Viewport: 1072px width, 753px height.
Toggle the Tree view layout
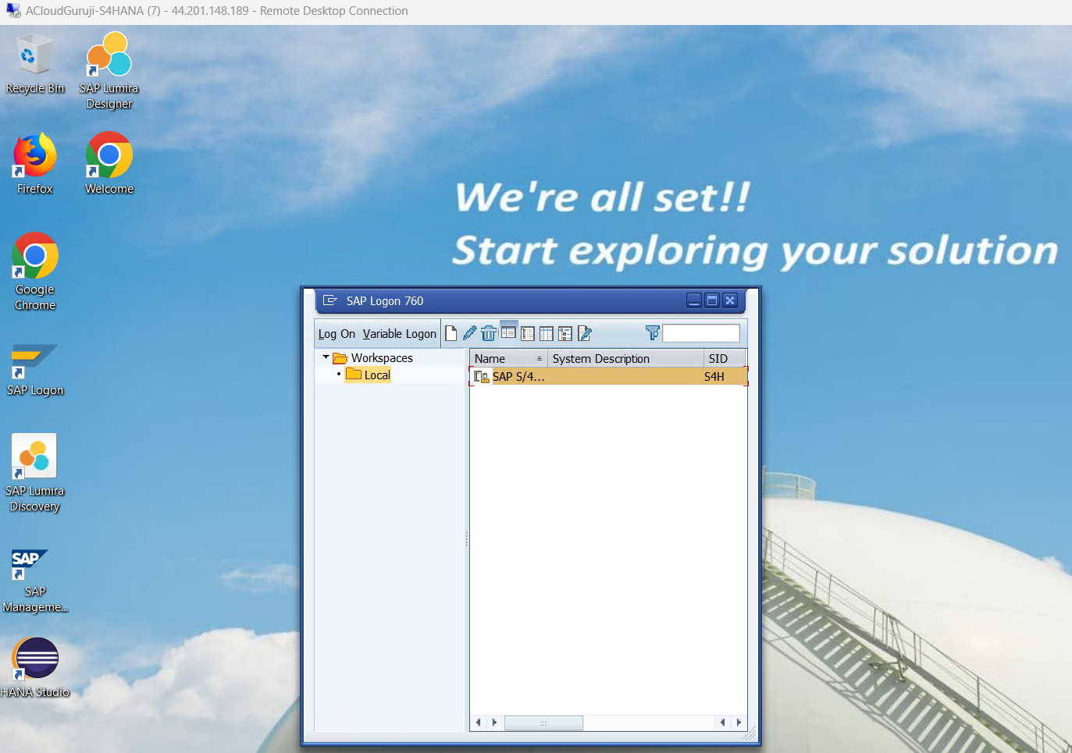coord(565,334)
